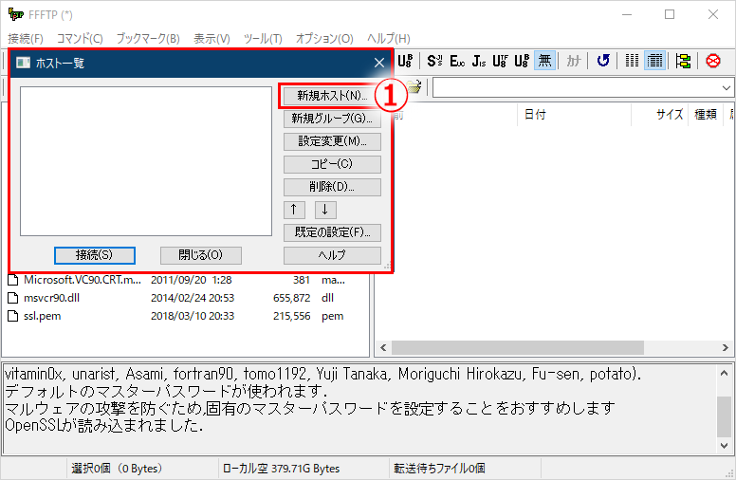Switch to the detailed list view icon
The image size is (736, 480).
pos(654,61)
